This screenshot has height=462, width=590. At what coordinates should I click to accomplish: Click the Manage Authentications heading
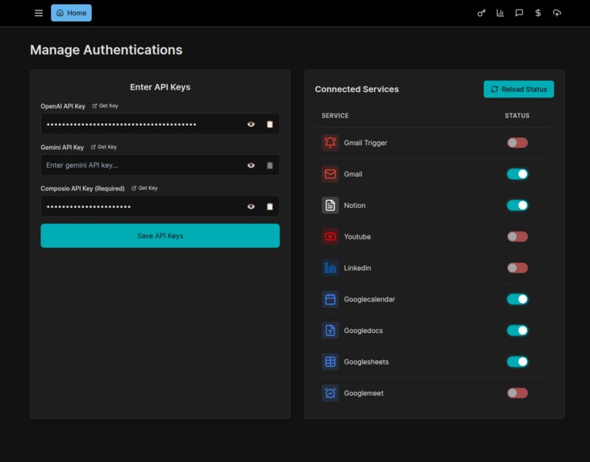106,50
